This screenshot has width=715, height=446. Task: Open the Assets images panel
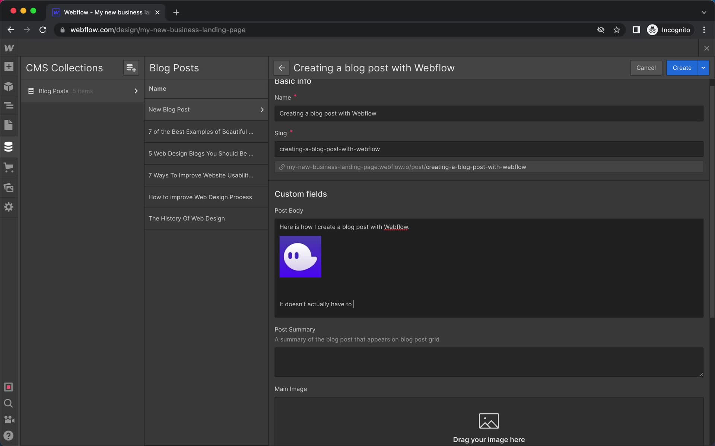(x=9, y=187)
